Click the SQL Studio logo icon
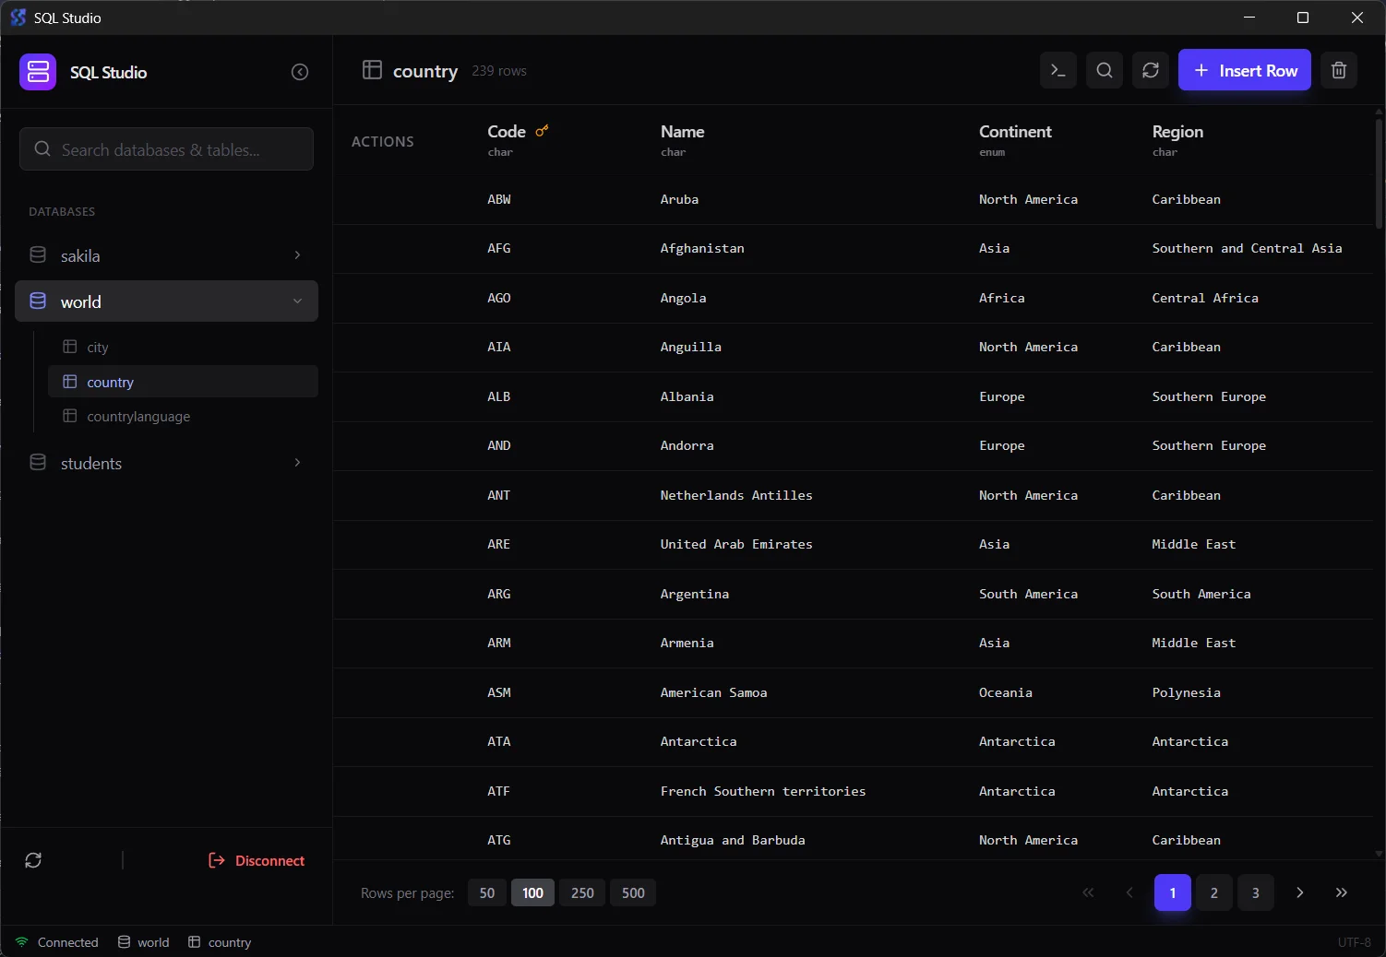Image resolution: width=1386 pixels, height=957 pixels. pyautogui.click(x=38, y=72)
